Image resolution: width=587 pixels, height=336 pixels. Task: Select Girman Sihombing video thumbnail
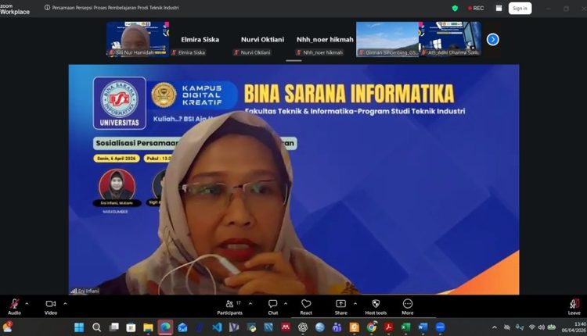[387, 39]
